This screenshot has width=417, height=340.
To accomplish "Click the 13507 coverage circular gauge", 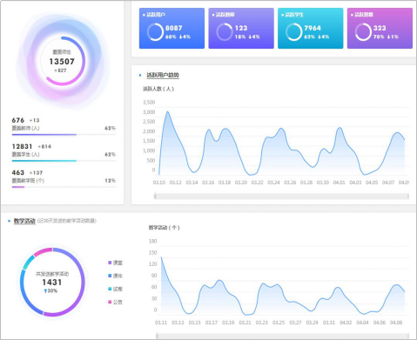I will point(62,61).
